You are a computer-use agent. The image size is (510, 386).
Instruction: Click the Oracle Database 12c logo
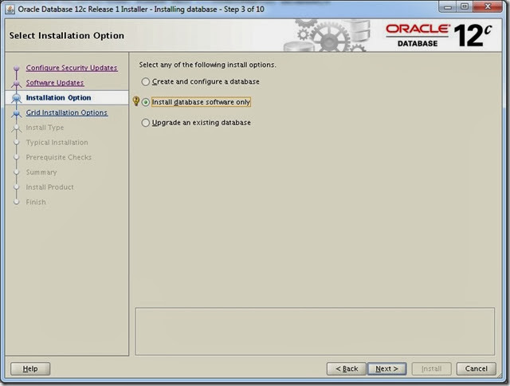coord(439,35)
